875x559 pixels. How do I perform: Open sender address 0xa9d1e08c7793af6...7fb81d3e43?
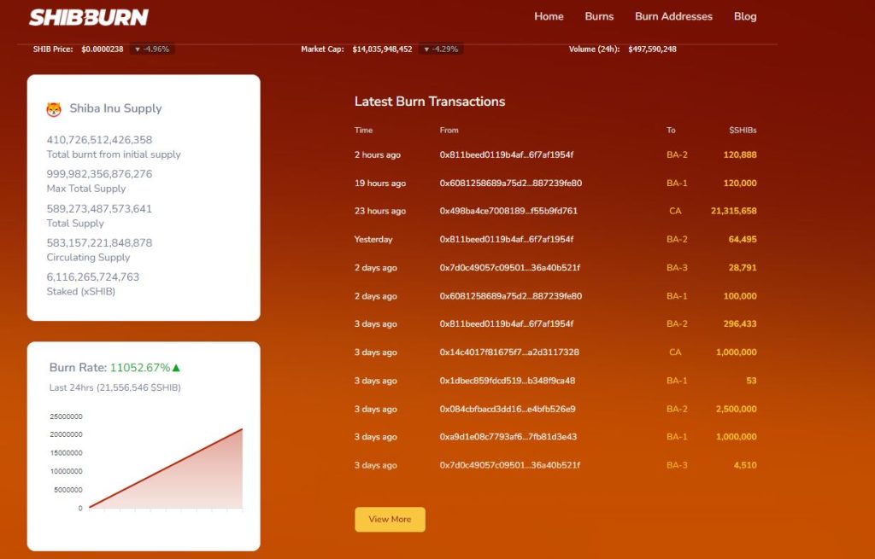(x=508, y=437)
